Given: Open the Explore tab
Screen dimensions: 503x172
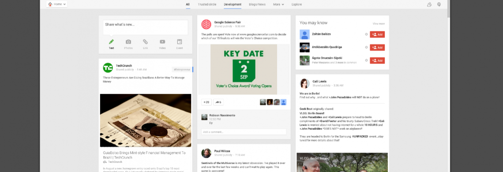Looking at the screenshot, I should tap(297, 4).
